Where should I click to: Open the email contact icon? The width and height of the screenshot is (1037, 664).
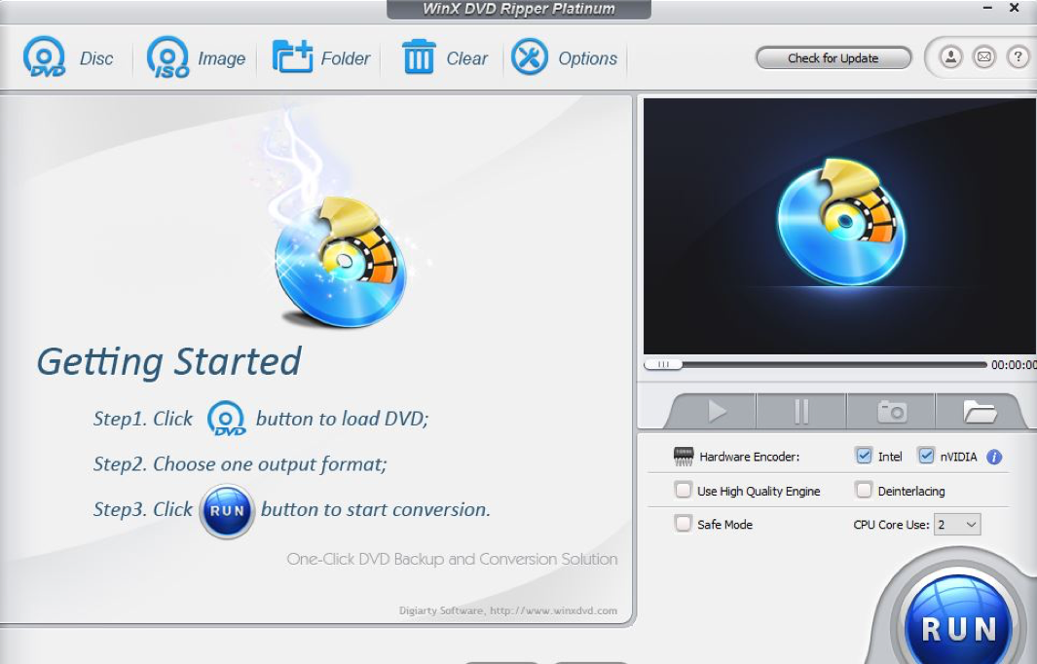[x=984, y=57]
